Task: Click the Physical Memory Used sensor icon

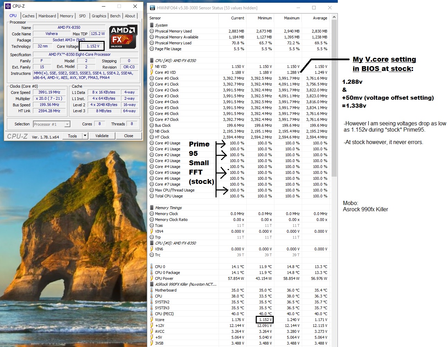Action: coord(152,31)
